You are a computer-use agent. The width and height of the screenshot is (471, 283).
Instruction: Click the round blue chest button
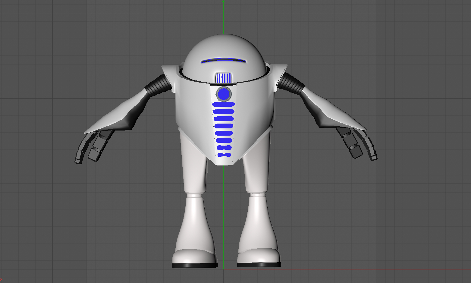pos(224,94)
